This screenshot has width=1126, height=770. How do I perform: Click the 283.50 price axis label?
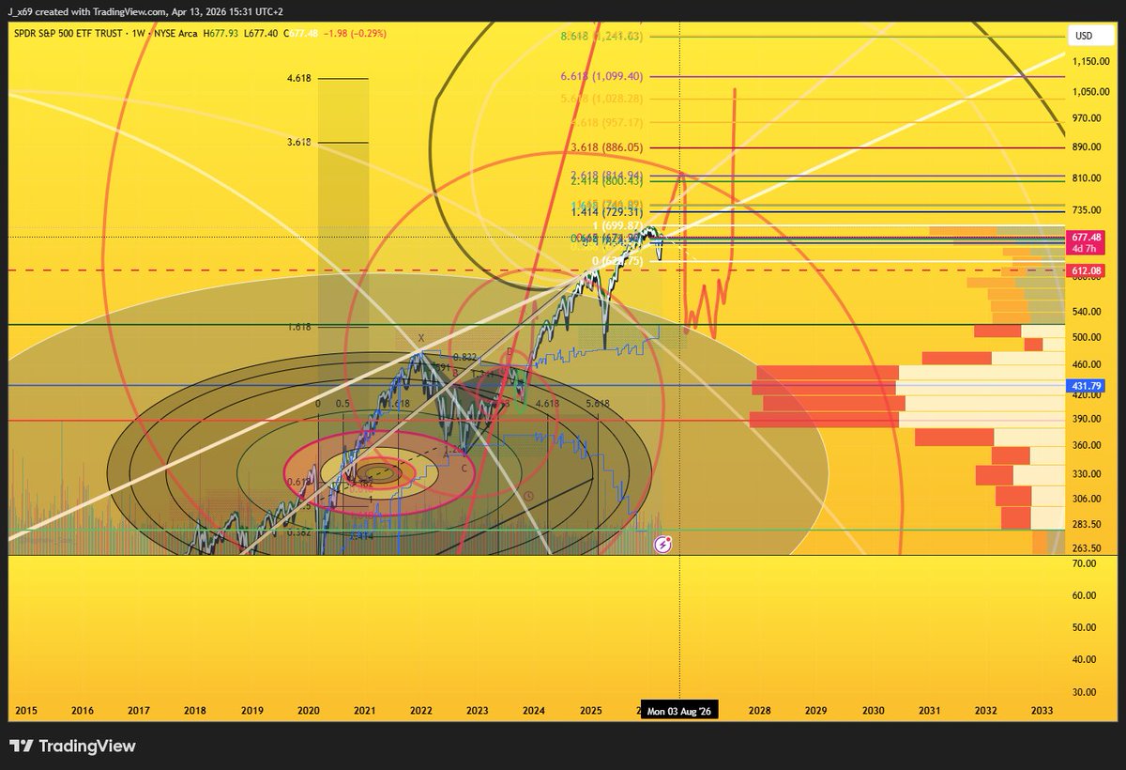click(1088, 524)
